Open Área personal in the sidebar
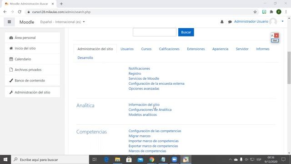291x164 pixels. [32, 37]
